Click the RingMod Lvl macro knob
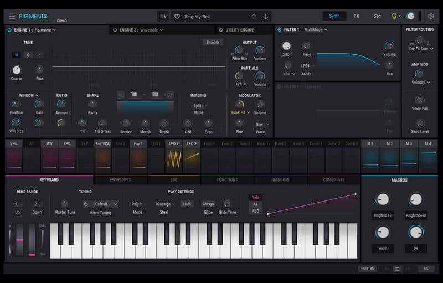This screenshot has width=443, height=283. tap(383, 199)
